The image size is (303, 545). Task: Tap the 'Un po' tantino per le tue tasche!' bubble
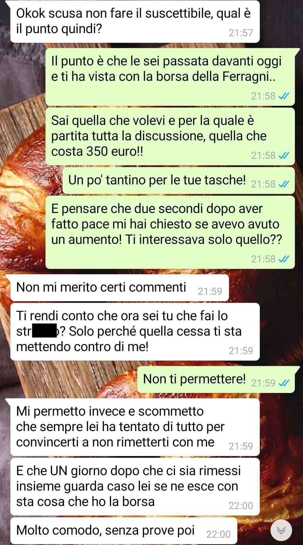[178, 180]
